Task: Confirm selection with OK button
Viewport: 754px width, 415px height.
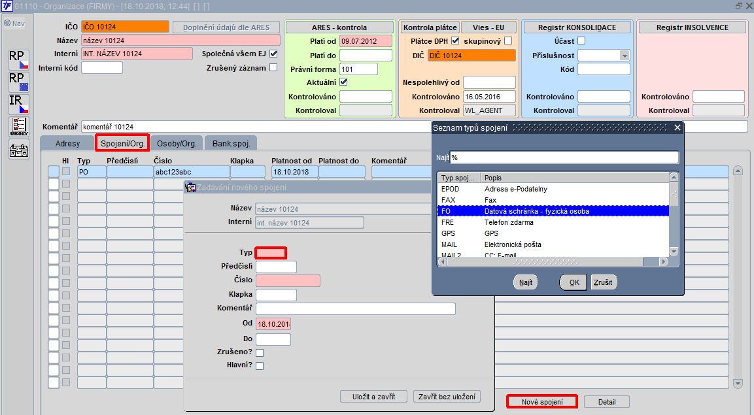Action: (574, 282)
